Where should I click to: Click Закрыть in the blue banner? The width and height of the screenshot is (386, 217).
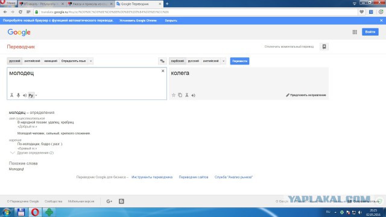171,20
